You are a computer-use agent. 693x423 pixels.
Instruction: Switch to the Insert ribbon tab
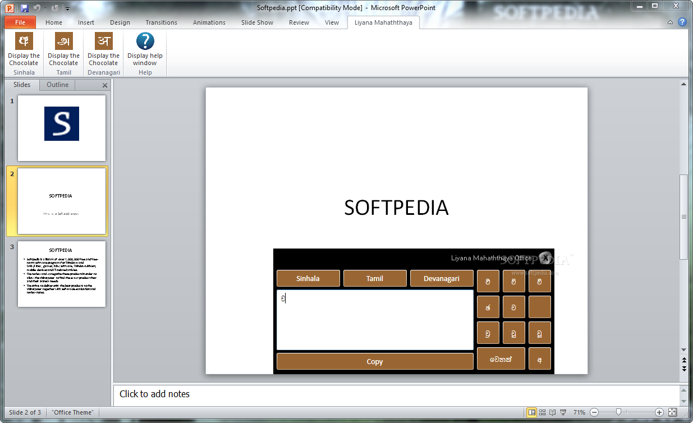click(x=86, y=22)
